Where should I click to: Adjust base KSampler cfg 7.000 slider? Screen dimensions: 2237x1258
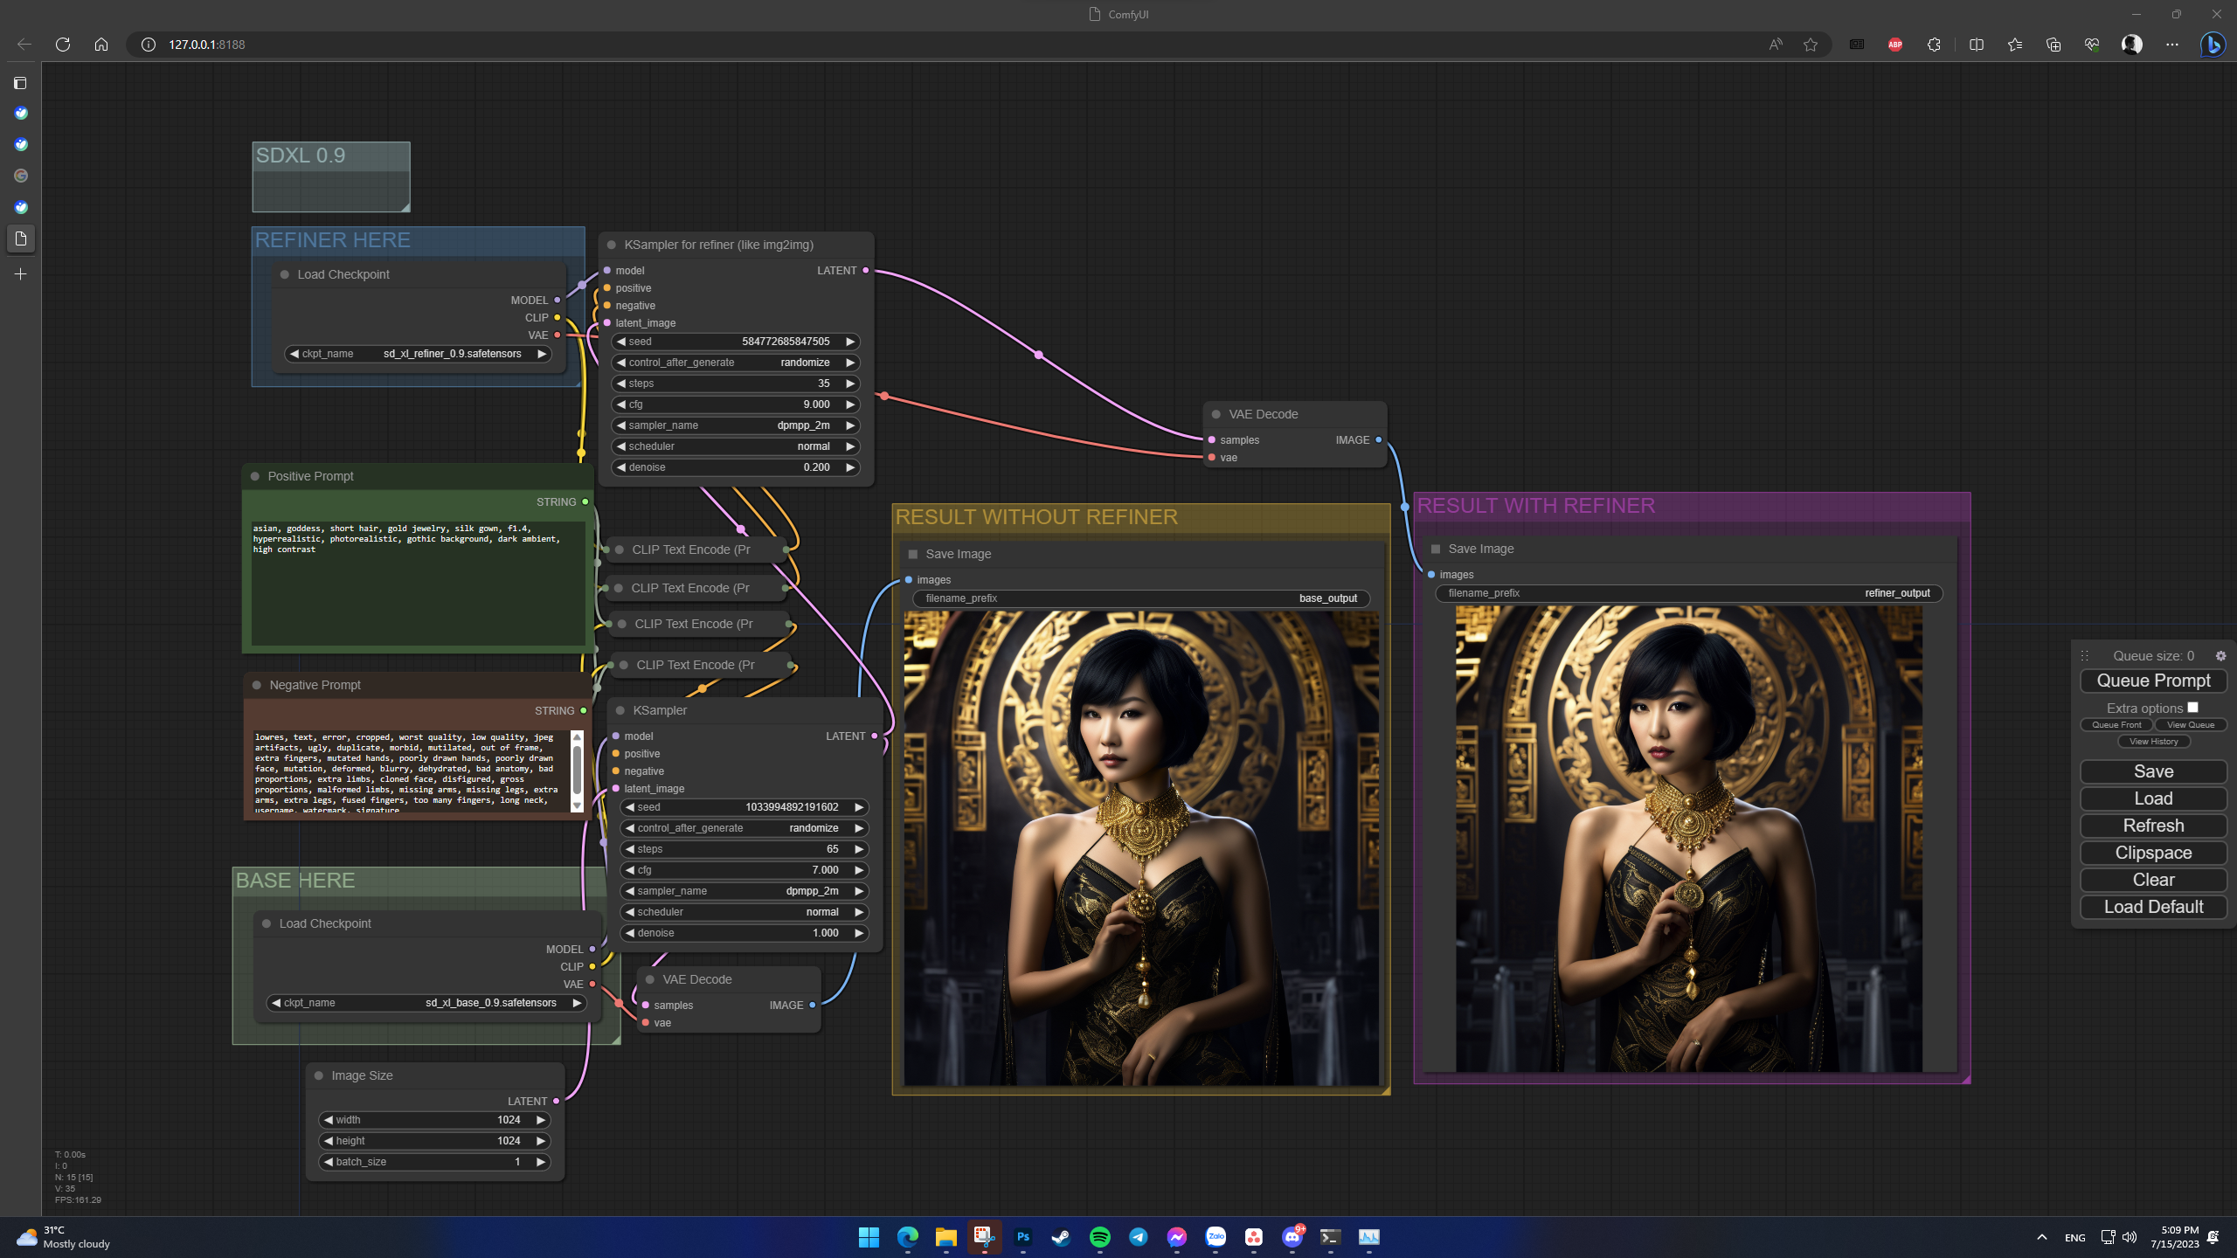[745, 870]
